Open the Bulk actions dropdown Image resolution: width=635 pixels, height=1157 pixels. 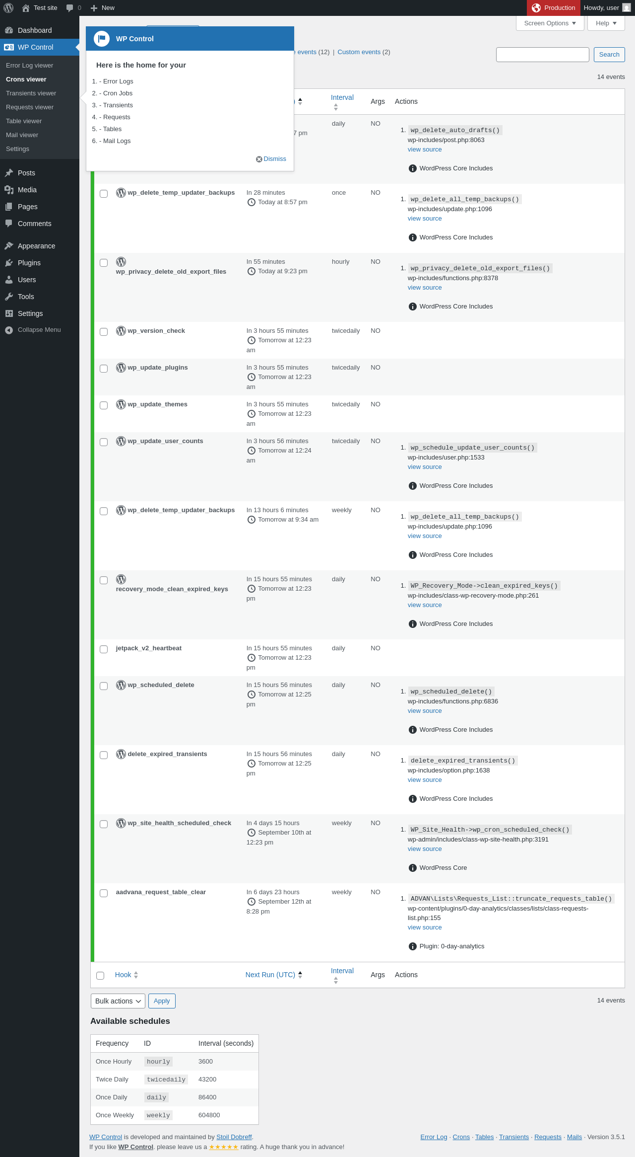point(118,1001)
